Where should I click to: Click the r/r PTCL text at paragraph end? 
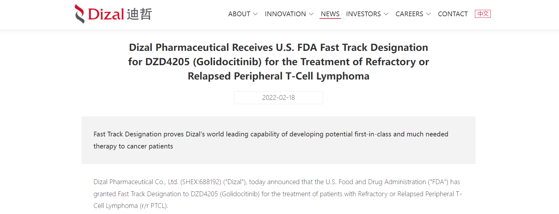tap(154, 206)
